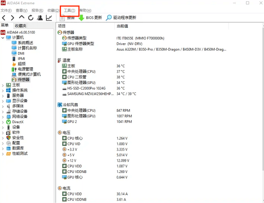This screenshot has width=264, height=203.
Task: Click the Up level arrow icon
Action: 22,17
